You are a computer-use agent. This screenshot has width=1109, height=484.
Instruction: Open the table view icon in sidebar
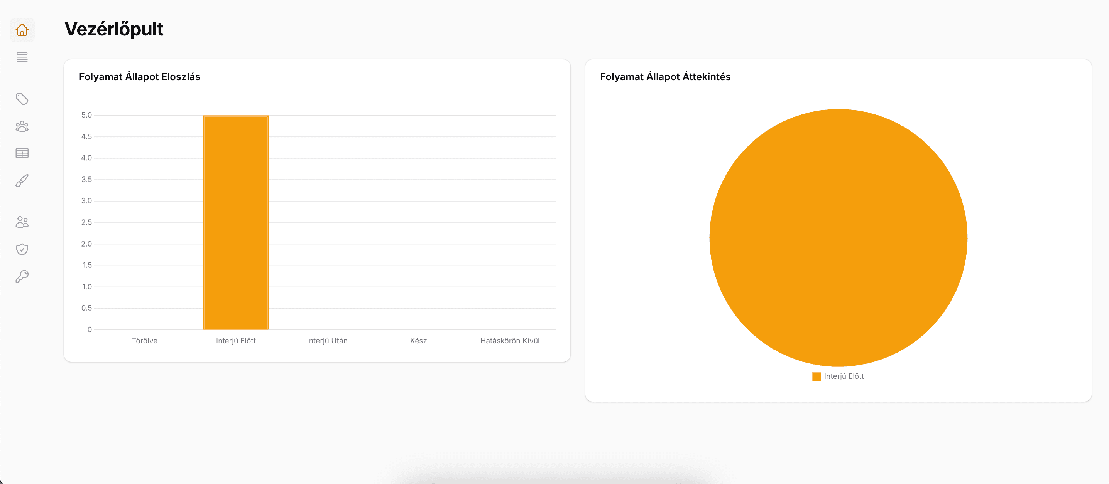(x=22, y=153)
